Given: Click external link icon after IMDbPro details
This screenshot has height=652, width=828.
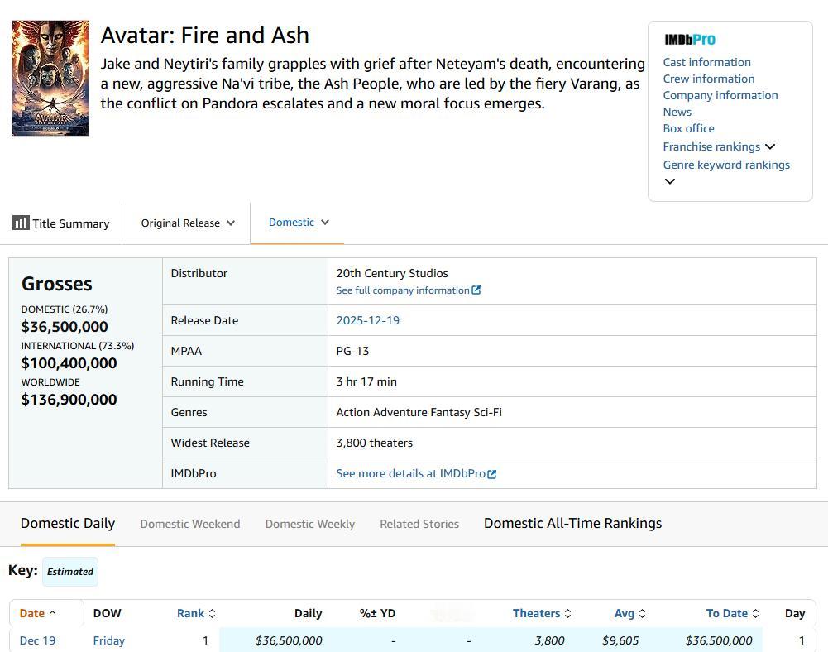Looking at the screenshot, I should pyautogui.click(x=491, y=474).
